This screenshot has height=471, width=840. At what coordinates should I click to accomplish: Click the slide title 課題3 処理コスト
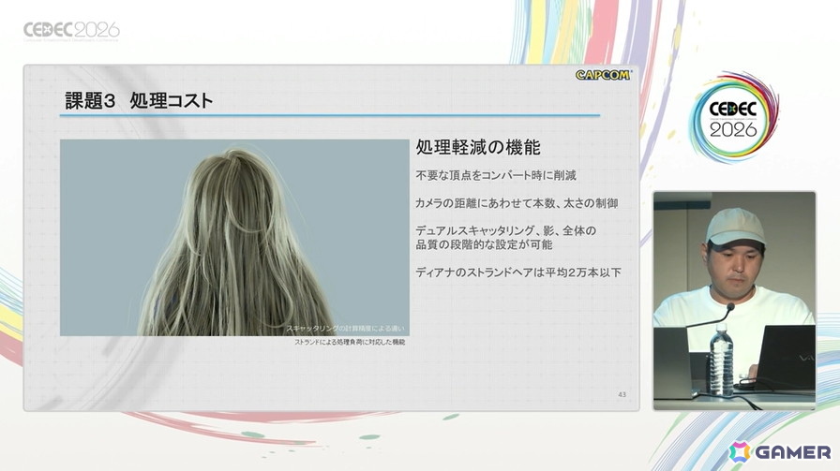pos(140,100)
